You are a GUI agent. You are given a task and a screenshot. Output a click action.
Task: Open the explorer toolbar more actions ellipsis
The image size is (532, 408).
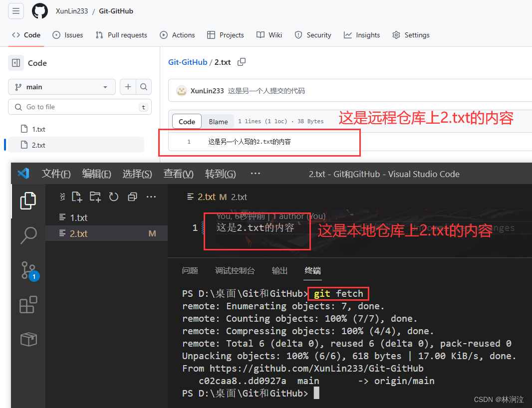tap(151, 197)
